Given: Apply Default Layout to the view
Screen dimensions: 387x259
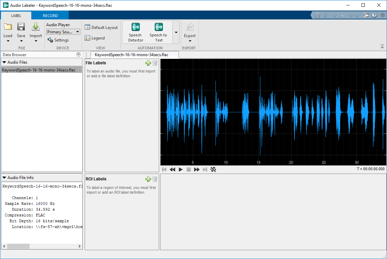Looking at the screenshot, I should [x=101, y=28].
